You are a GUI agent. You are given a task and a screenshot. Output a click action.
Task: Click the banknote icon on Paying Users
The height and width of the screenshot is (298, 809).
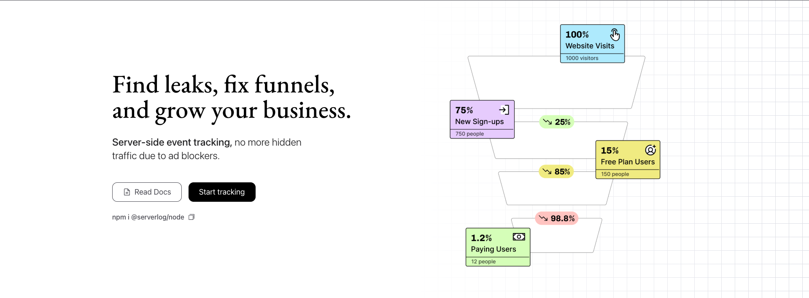pos(519,237)
